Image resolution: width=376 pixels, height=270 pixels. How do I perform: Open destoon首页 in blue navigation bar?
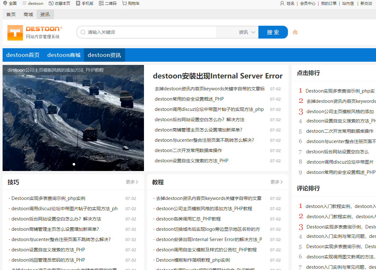(23, 55)
